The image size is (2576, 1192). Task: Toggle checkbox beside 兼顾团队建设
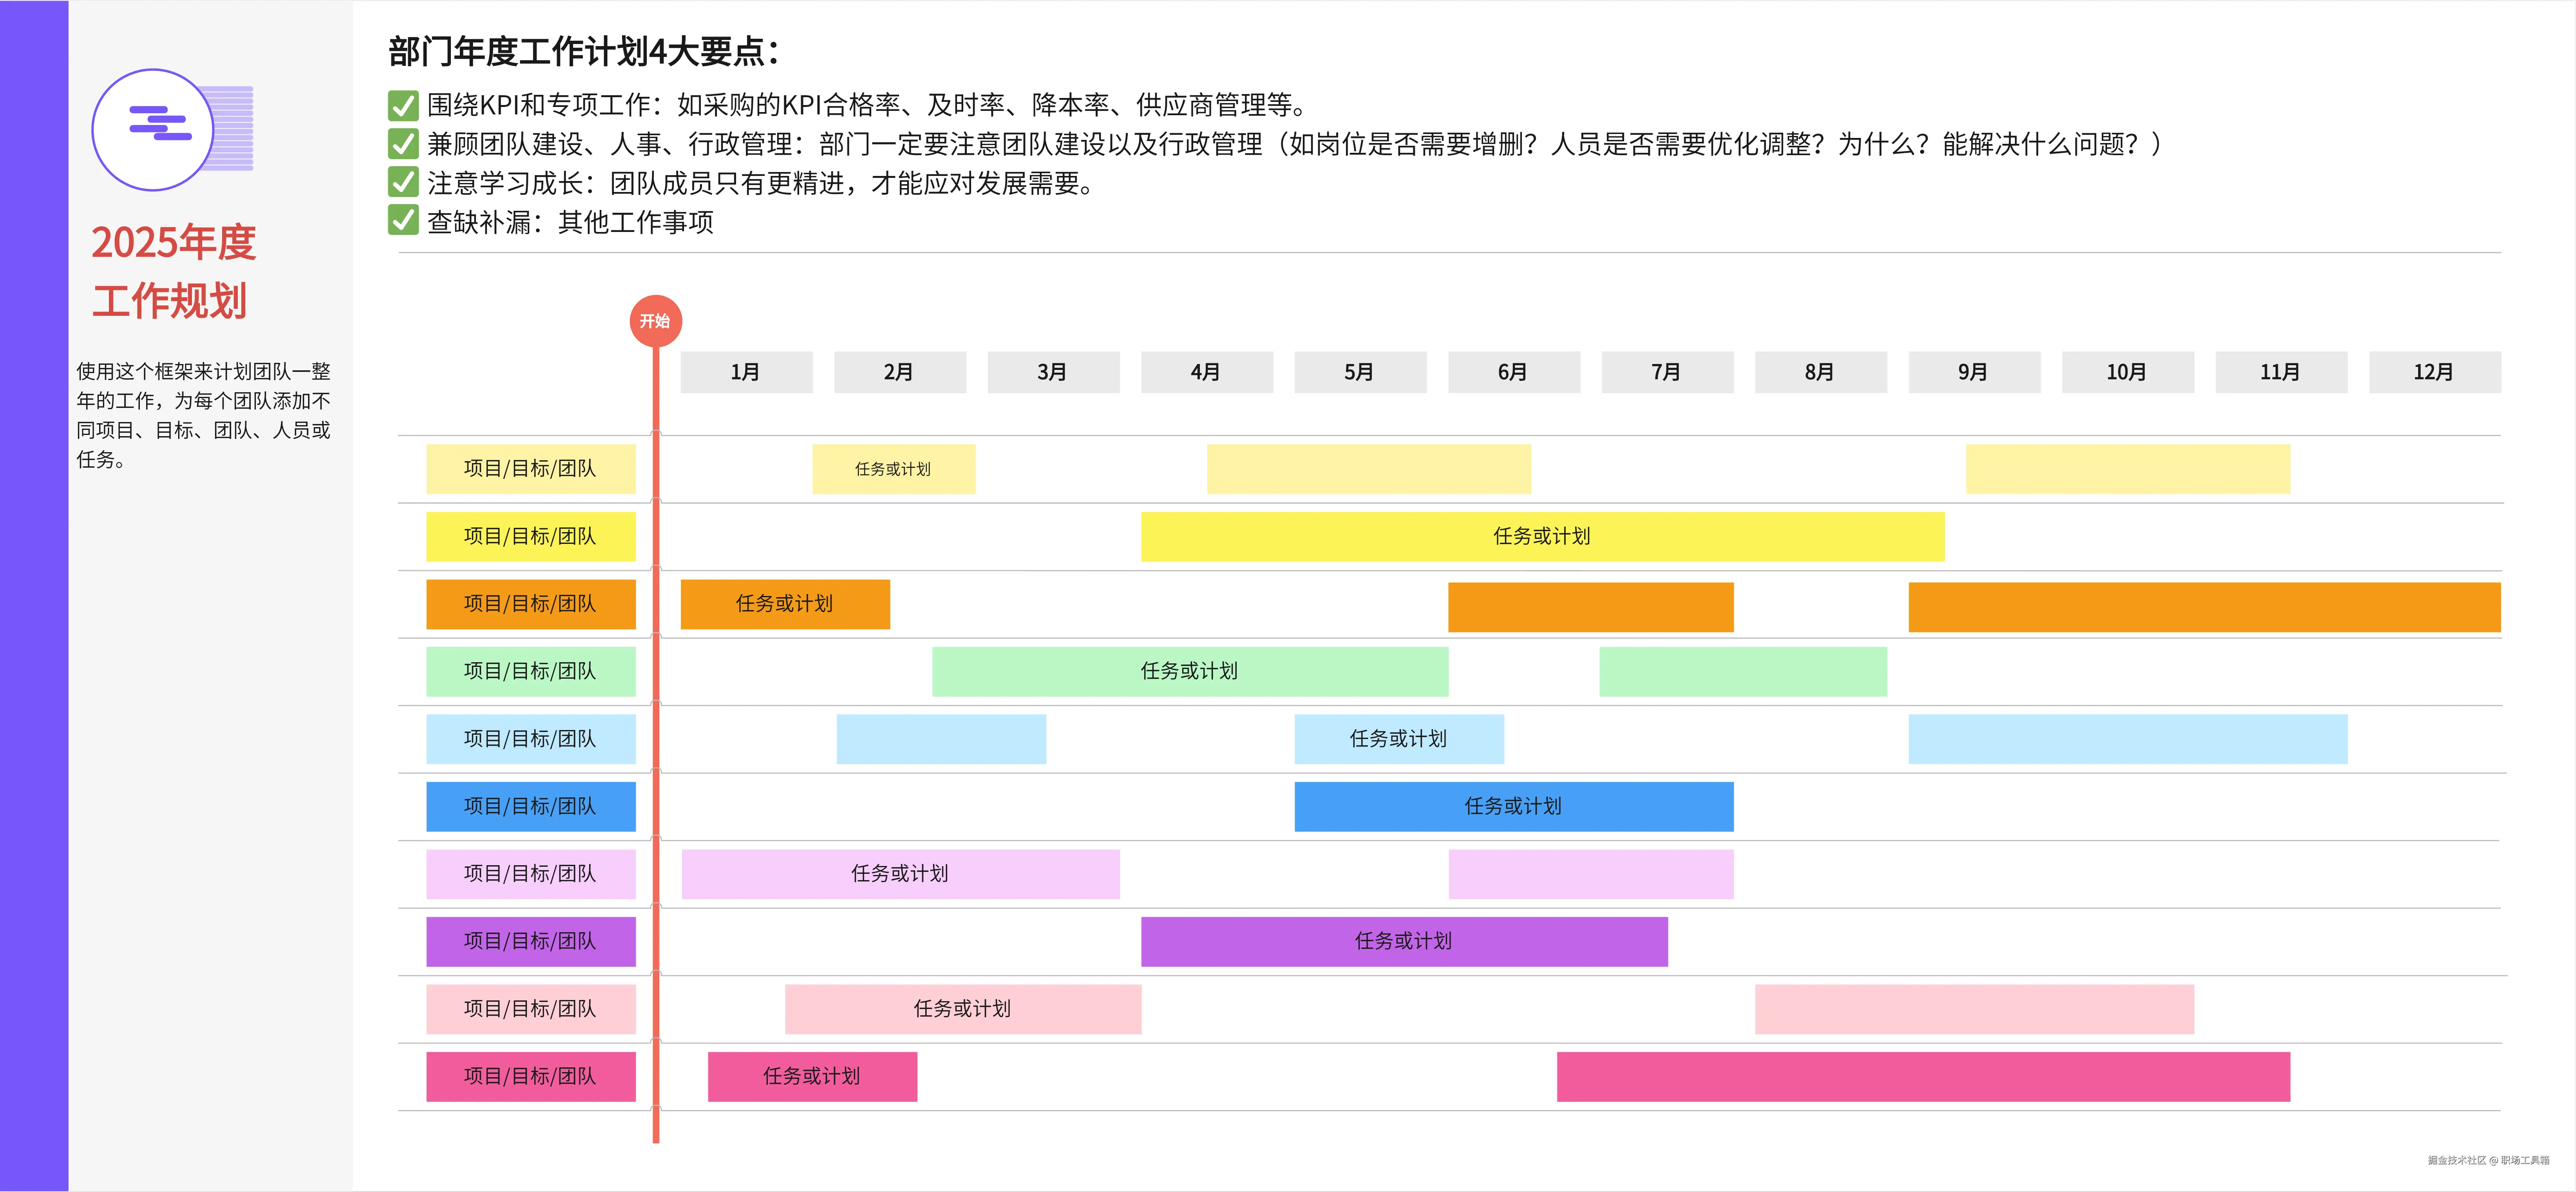(403, 144)
